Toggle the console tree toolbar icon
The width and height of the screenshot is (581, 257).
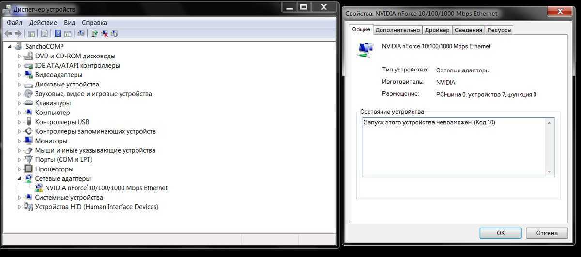pyautogui.click(x=31, y=33)
